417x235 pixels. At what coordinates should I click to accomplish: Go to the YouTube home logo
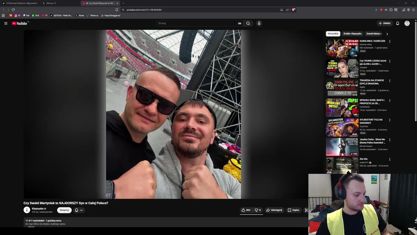click(x=20, y=23)
